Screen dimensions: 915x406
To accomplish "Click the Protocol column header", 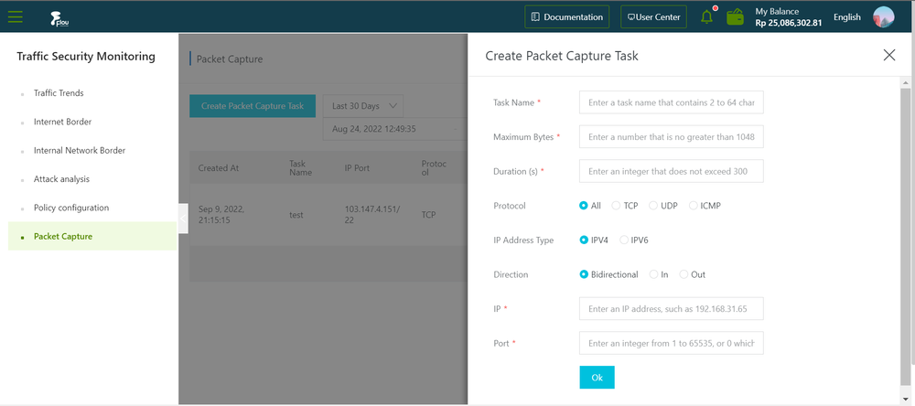I will tap(434, 168).
